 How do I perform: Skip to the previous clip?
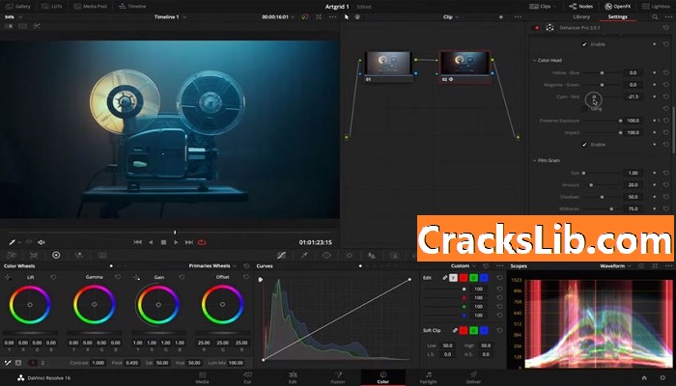137,242
